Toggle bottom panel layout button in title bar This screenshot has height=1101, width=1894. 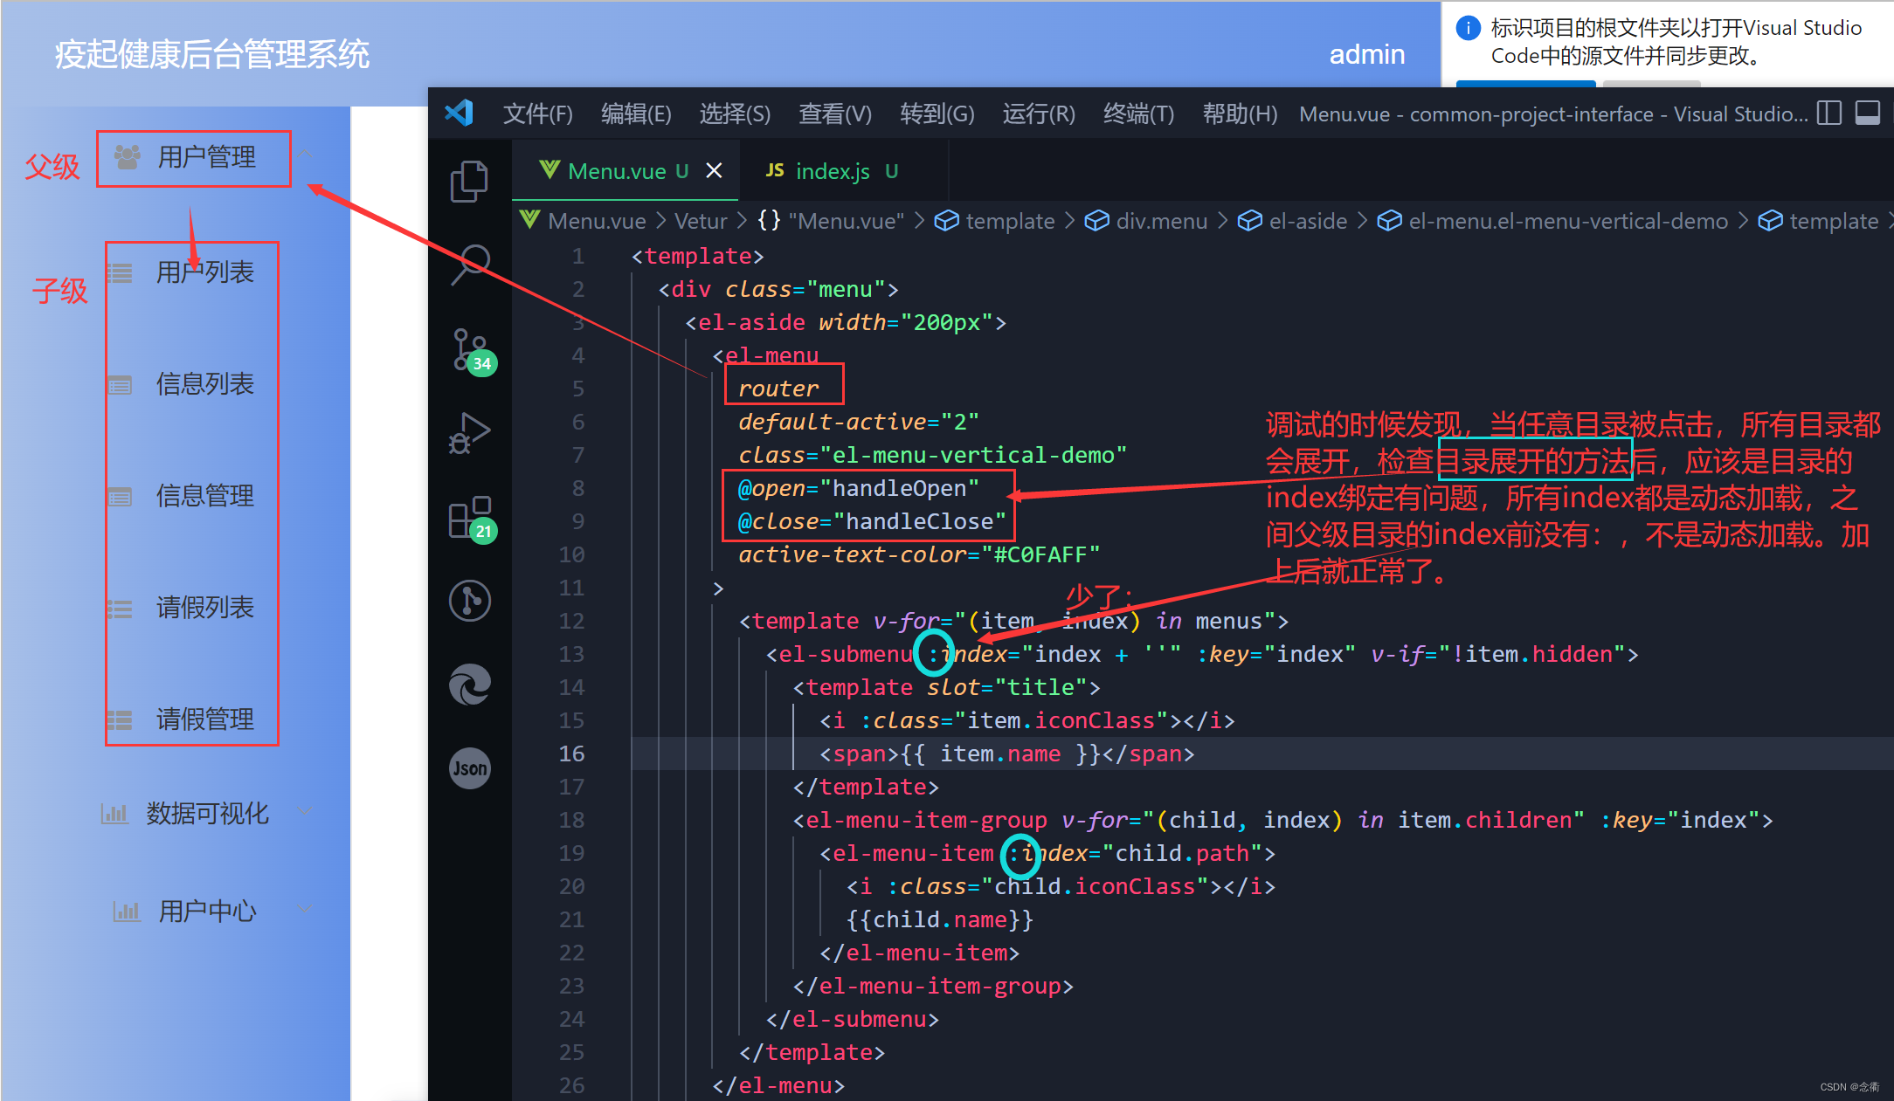point(1867,114)
